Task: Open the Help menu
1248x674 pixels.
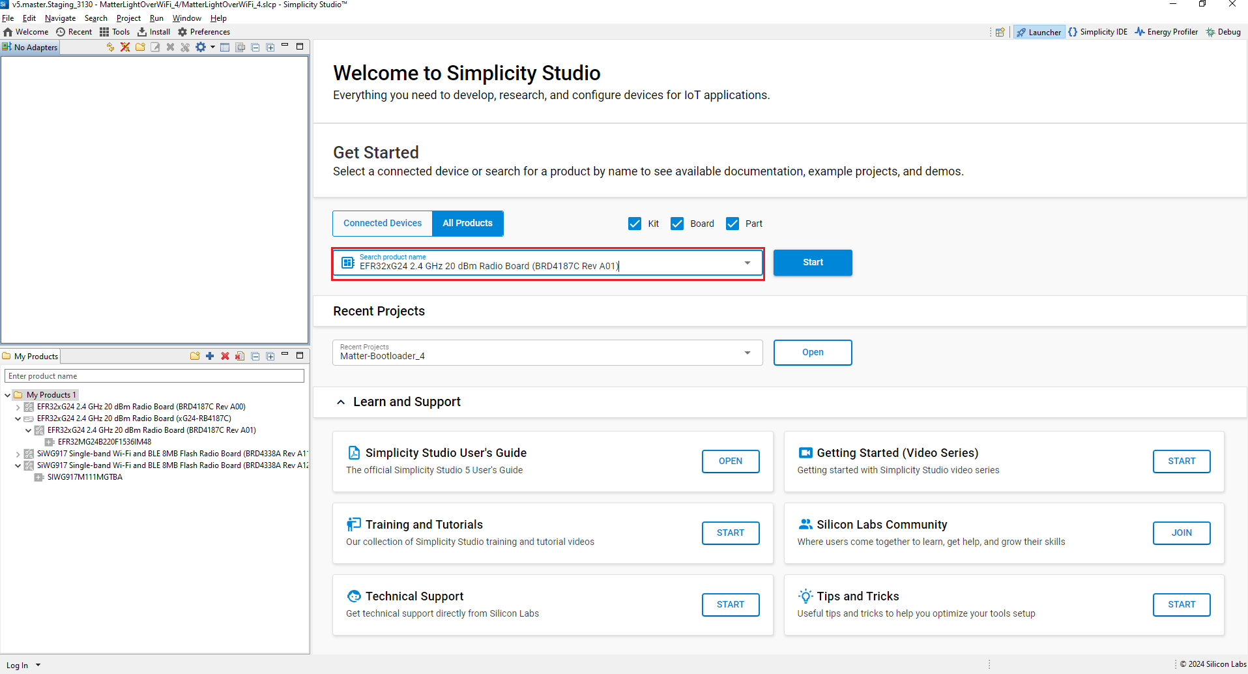Action: (218, 18)
